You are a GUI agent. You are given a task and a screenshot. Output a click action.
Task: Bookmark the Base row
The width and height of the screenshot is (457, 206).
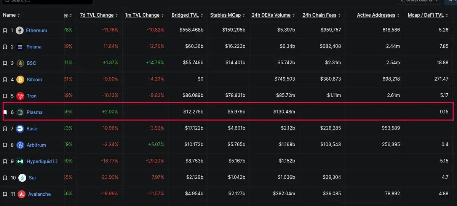5,129
